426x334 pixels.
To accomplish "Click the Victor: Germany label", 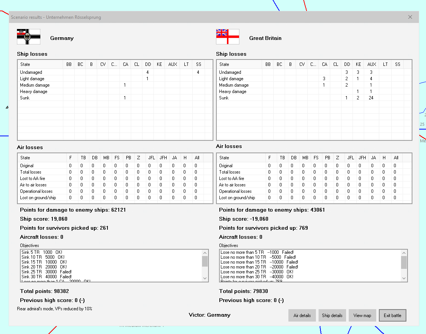I will pyautogui.click(x=210, y=315).
